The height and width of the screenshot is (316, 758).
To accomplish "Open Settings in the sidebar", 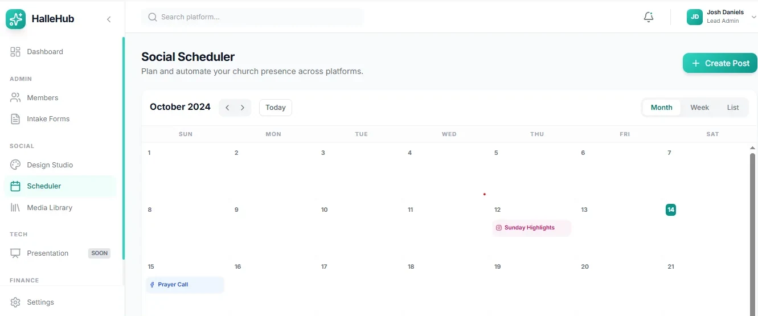I will (x=60, y=302).
